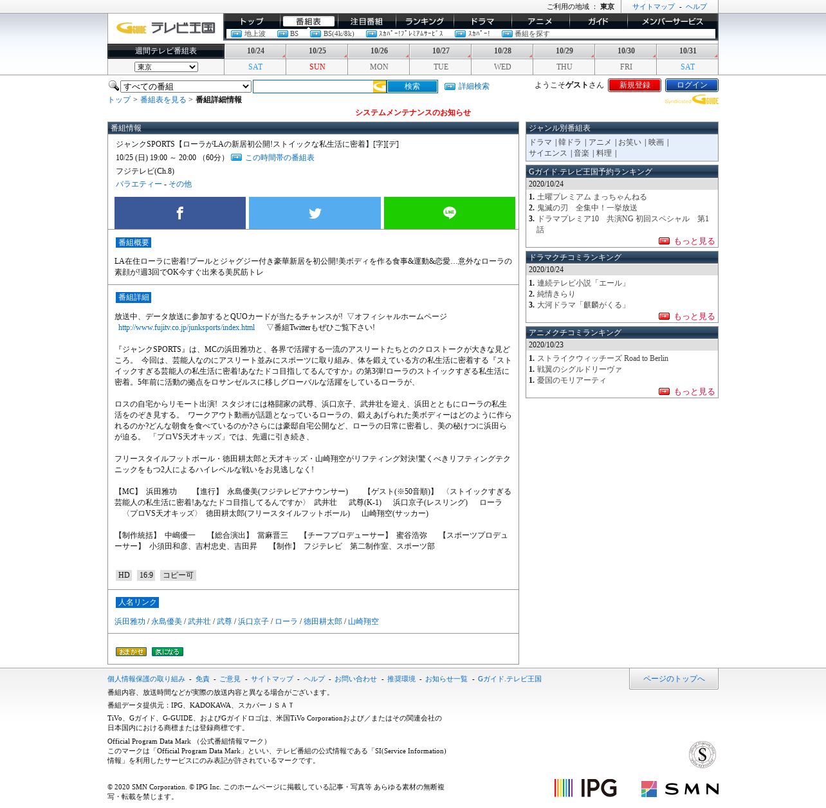Click the Official Program Data Mark seal
Image resolution: width=826 pixels, height=808 pixels.
pos(702,755)
